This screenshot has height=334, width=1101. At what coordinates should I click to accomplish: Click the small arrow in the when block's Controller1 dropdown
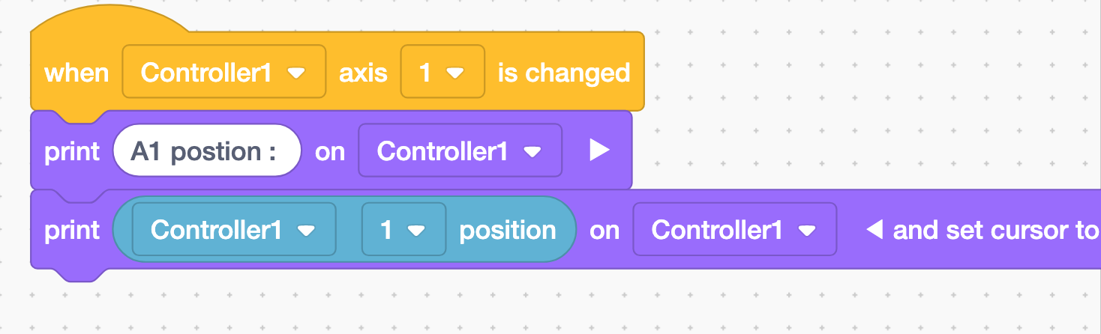(x=297, y=73)
